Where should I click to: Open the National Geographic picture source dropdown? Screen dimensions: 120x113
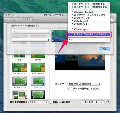(x=84, y=84)
